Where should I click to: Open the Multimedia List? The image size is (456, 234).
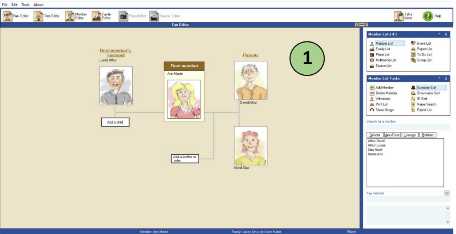click(386, 60)
